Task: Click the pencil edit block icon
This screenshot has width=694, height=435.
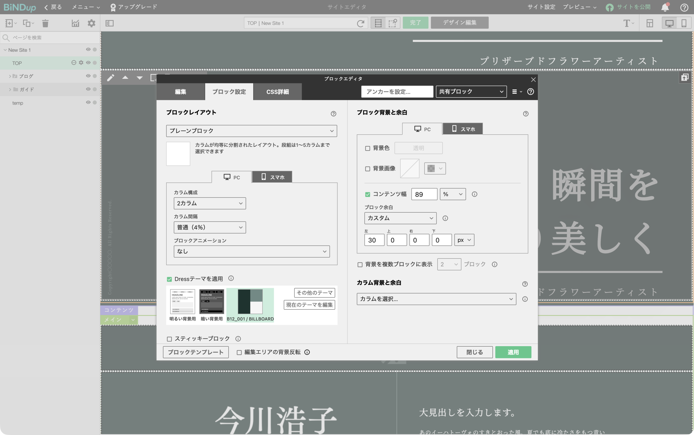Action: coord(111,78)
